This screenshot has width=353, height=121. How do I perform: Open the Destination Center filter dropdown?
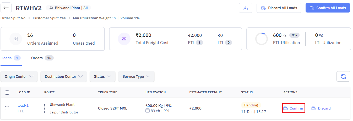coord(64,76)
